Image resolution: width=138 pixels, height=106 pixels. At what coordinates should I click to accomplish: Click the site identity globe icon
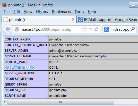[17, 29]
